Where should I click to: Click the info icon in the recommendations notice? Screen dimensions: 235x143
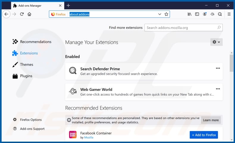tap(69, 120)
